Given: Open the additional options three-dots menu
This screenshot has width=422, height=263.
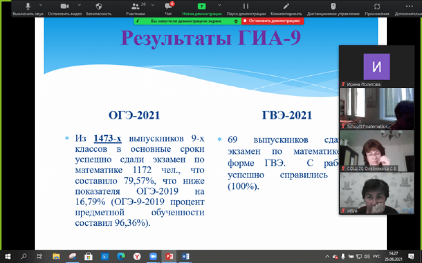Looking at the screenshot, I should [409, 7].
